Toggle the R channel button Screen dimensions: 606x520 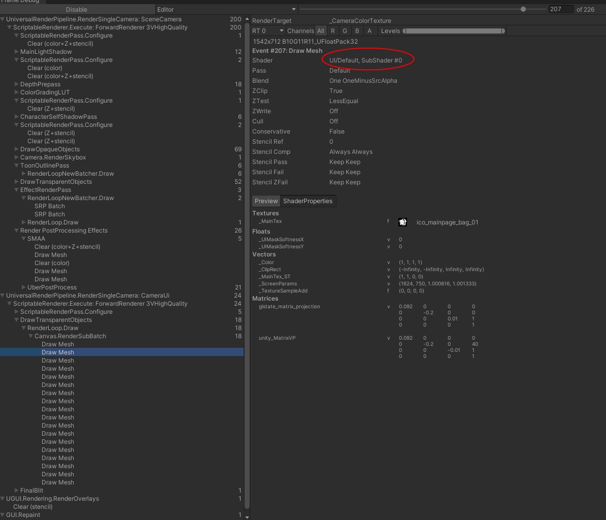(x=333, y=31)
